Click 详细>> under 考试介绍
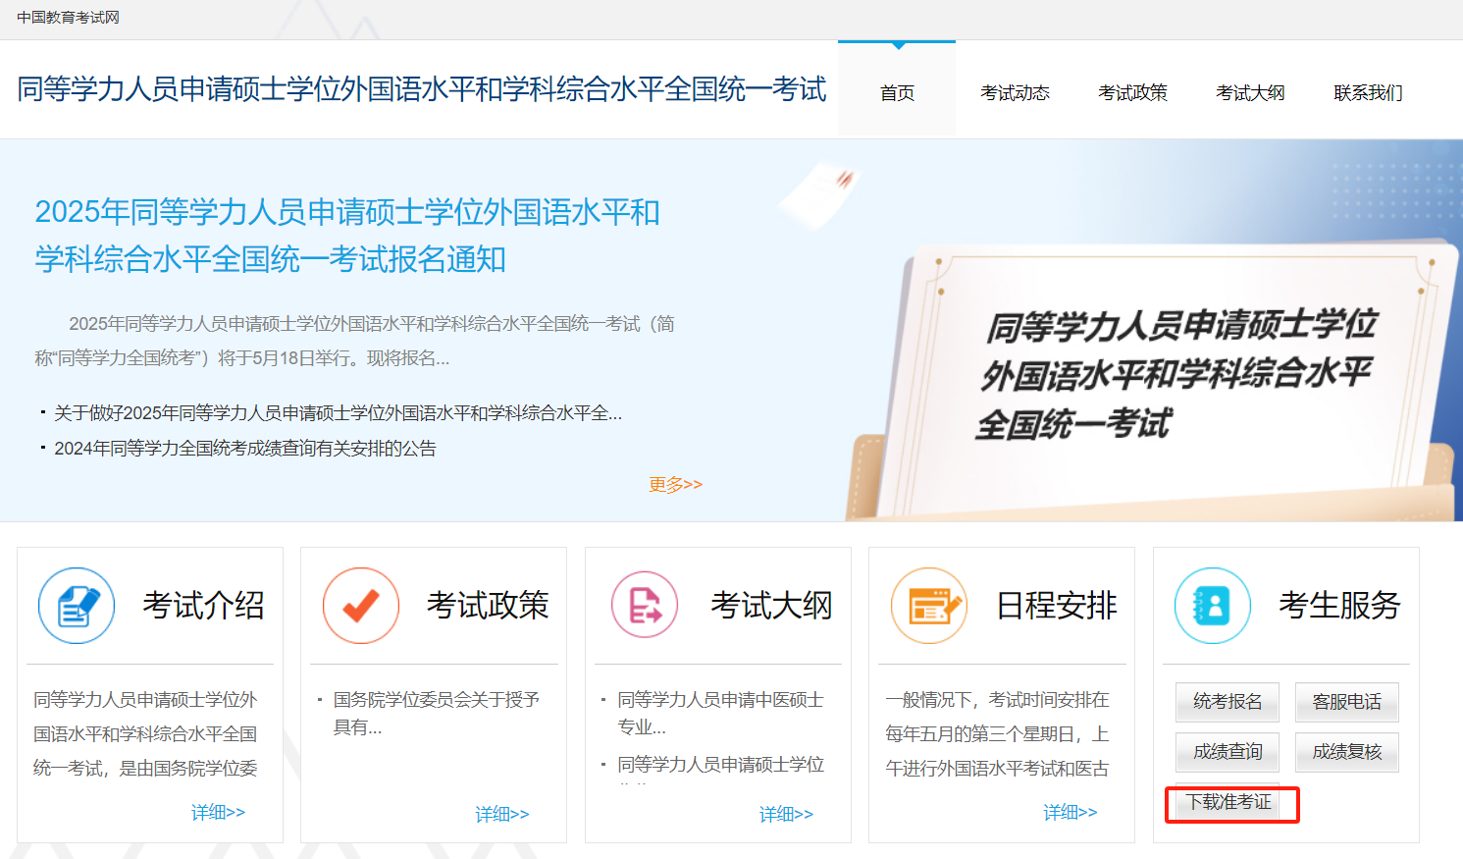Image resolution: width=1463 pixels, height=859 pixels. tap(218, 813)
